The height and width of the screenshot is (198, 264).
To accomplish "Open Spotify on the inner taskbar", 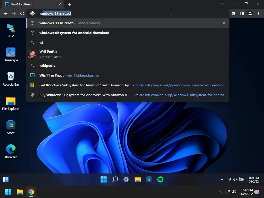I will click(160, 179).
